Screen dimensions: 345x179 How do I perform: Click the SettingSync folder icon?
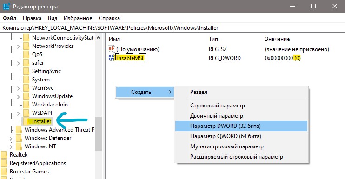tap(27, 71)
